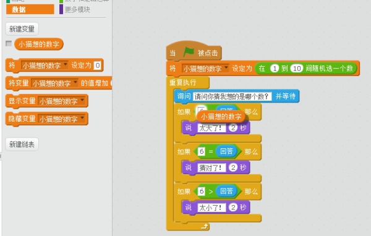Click the 1 field in random number block
Image resolution: width=371 pixels, height=236 pixels.
(275, 69)
